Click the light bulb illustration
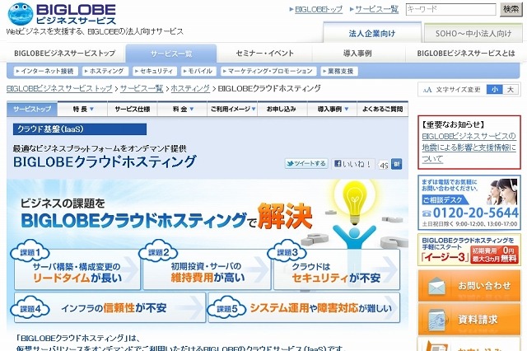Screen dimensions: 527x351 [355, 203]
